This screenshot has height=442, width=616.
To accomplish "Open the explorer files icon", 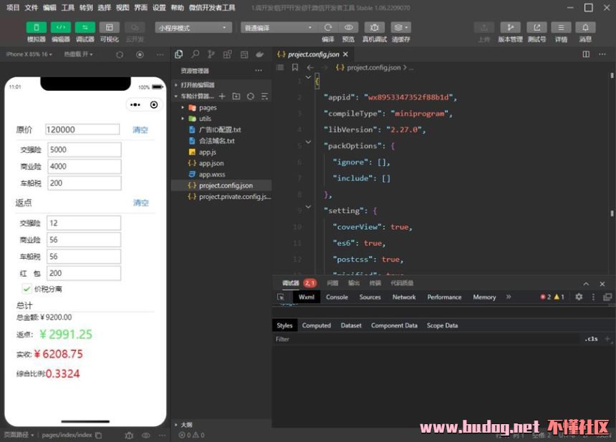I will coord(179,54).
